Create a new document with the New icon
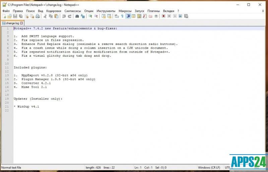268x172 pixels. coord(4,16)
